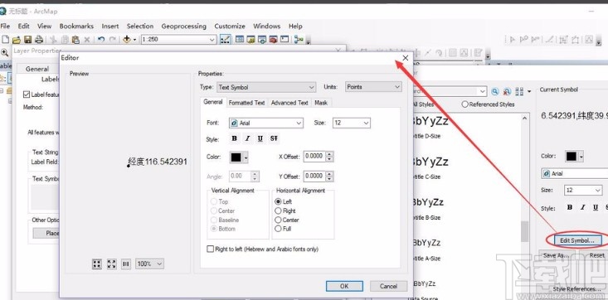
Task: Click the Paste clipboard icon
Action: pyautogui.click(x=75, y=40)
